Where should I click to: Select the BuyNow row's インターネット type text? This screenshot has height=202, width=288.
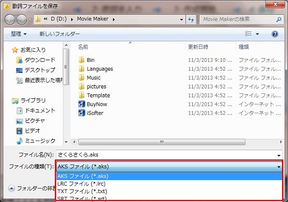(x=259, y=104)
